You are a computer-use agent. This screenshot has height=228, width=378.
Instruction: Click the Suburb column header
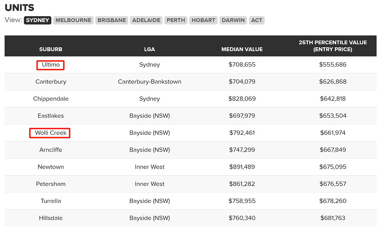pyautogui.click(x=51, y=49)
